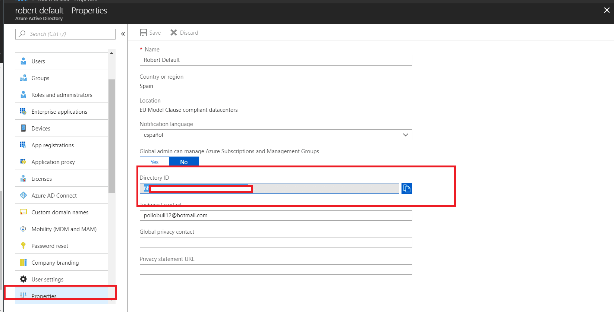Click the Discard X icon
This screenshot has height=312, width=614.
pyautogui.click(x=174, y=33)
